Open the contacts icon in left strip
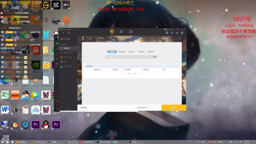256x144 pixels. [57, 49]
